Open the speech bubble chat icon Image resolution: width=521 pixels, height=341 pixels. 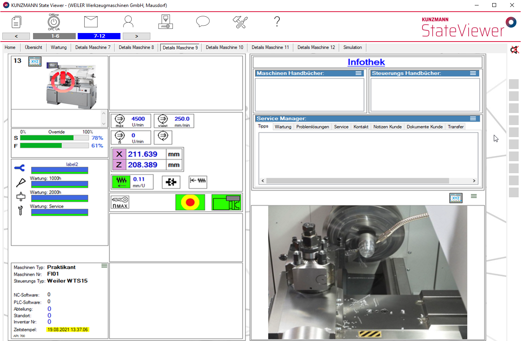point(203,22)
